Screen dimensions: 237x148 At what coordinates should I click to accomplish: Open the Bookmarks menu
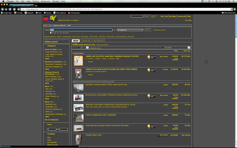coord(46,1)
